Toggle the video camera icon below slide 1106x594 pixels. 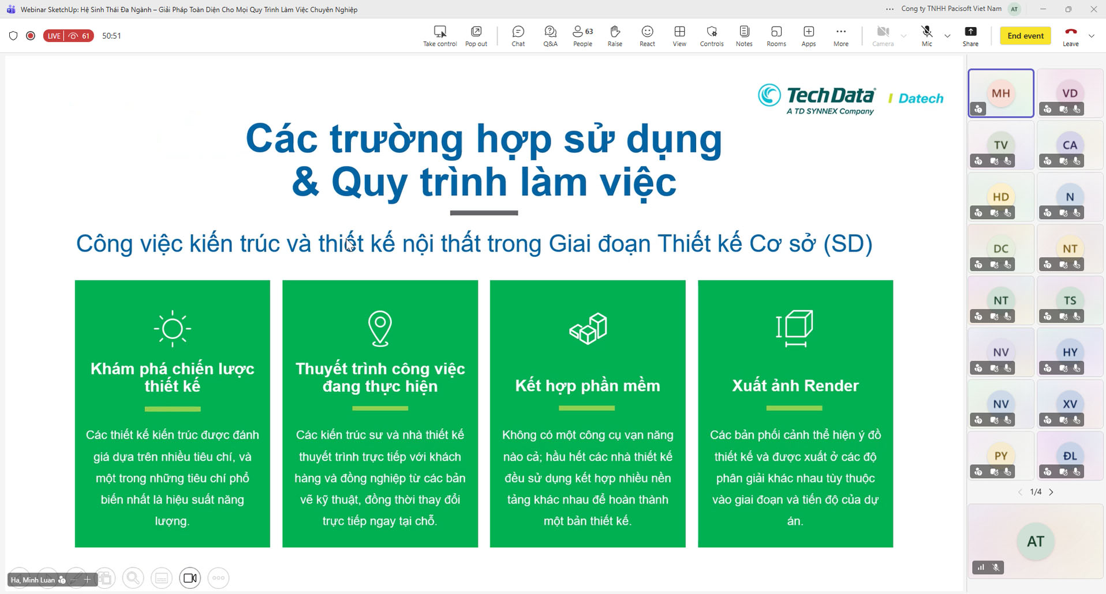190,578
